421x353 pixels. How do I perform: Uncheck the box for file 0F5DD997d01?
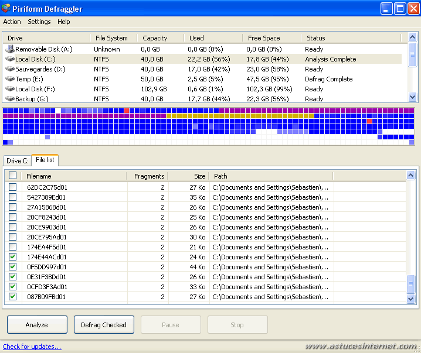click(x=13, y=267)
